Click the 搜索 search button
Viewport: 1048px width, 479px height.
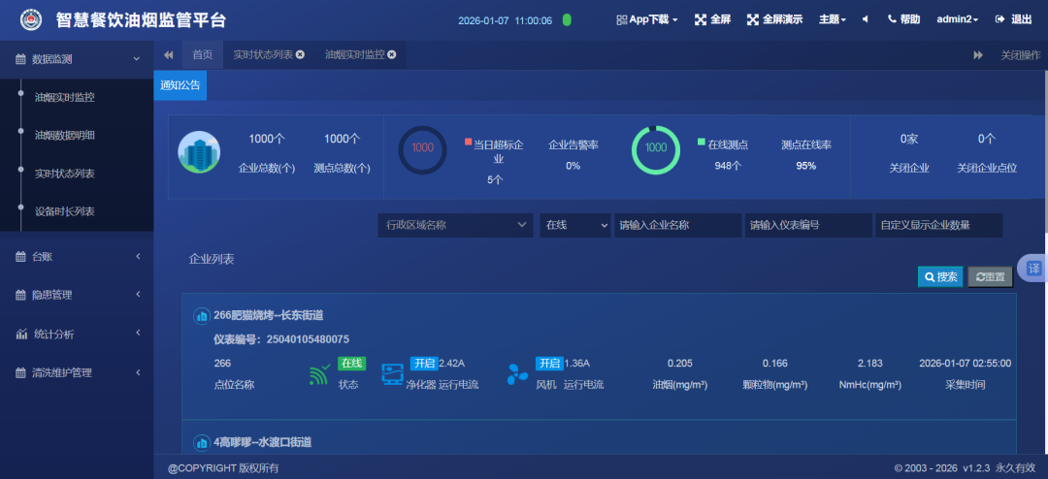(x=940, y=277)
